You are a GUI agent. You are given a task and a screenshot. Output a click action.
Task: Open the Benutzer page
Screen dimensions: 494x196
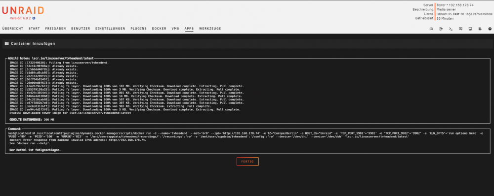(81, 29)
